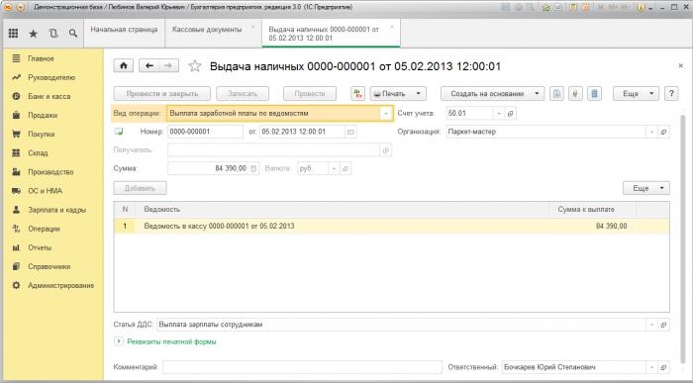Open the History icon in top panel
693x383 pixels.
point(53,33)
